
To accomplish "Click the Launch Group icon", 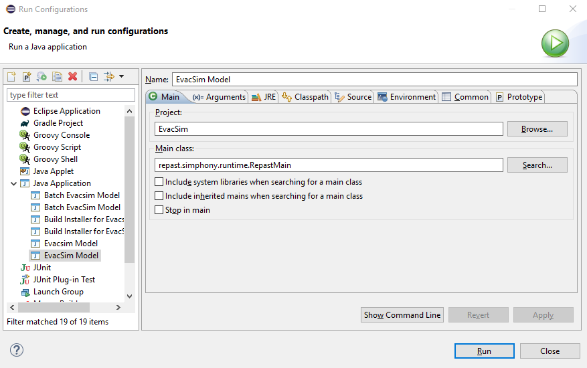I will coord(25,292).
